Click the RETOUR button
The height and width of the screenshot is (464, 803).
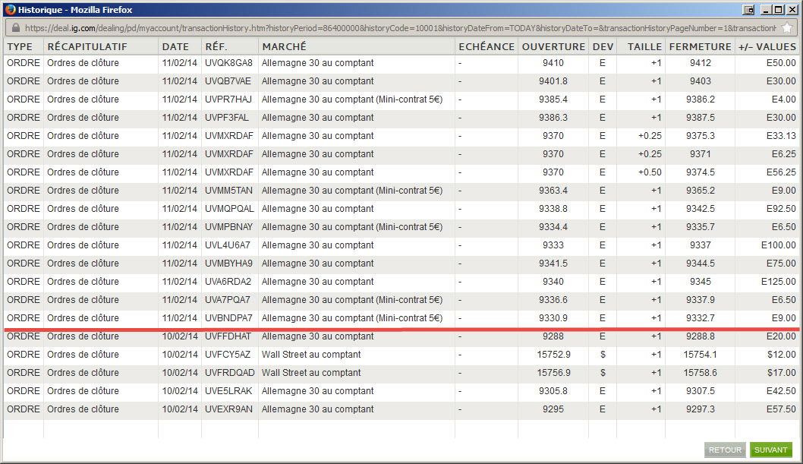tap(725, 450)
